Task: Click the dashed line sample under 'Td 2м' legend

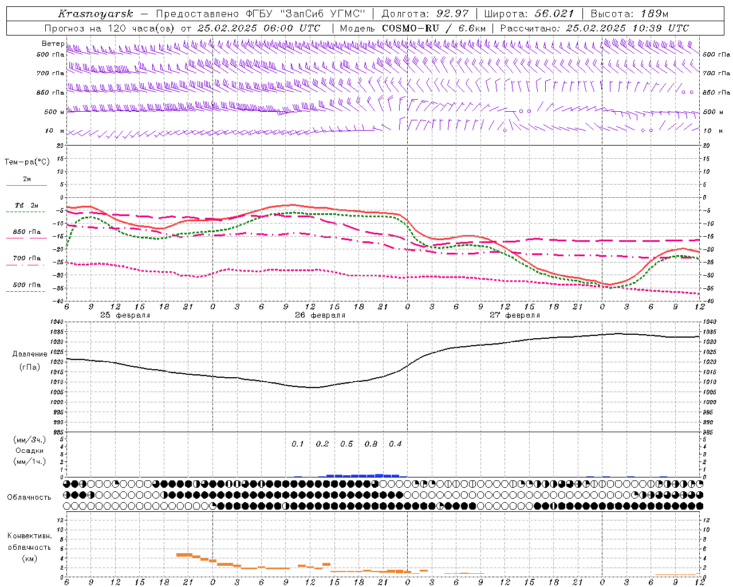Action: [25, 212]
